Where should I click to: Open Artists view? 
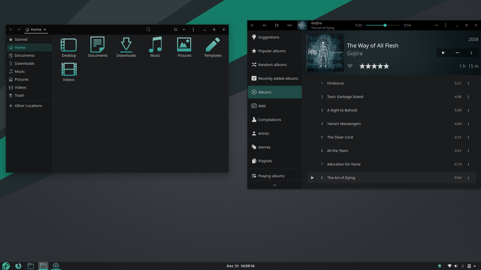(x=275, y=133)
